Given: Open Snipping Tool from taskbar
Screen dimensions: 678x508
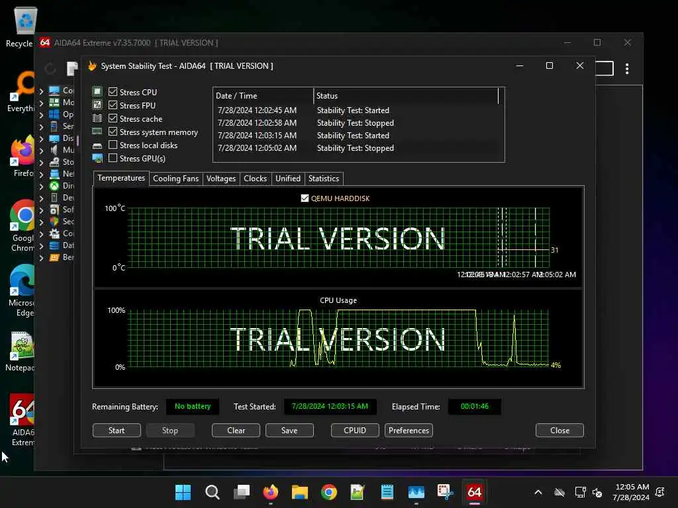Looking at the screenshot, I should (x=445, y=492).
